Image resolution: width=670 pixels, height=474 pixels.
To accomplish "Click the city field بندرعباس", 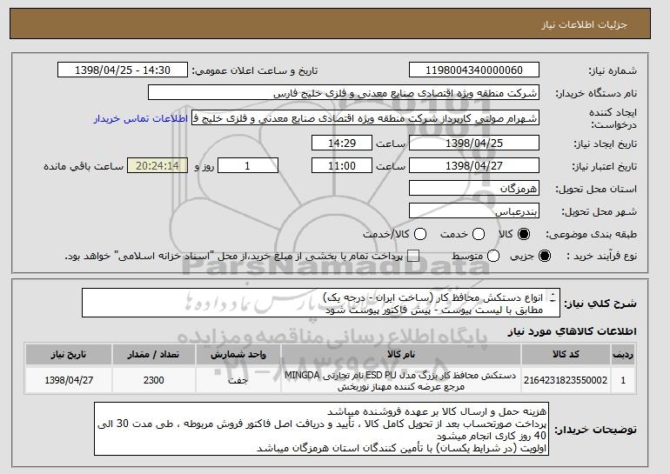I will (x=474, y=211).
